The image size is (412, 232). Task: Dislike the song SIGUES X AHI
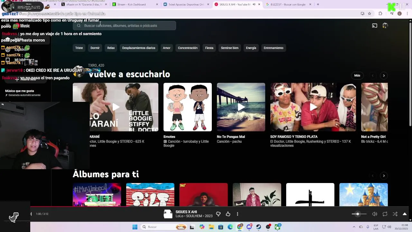(218, 214)
